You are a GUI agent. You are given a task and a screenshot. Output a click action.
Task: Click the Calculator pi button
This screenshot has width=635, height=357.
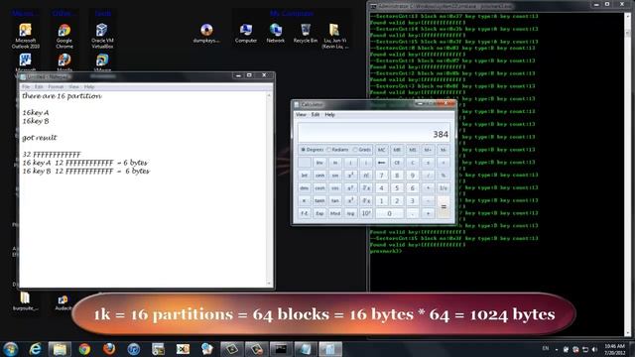click(x=305, y=200)
